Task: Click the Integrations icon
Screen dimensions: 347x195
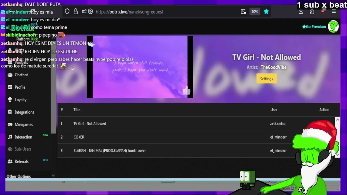Action: (10, 112)
